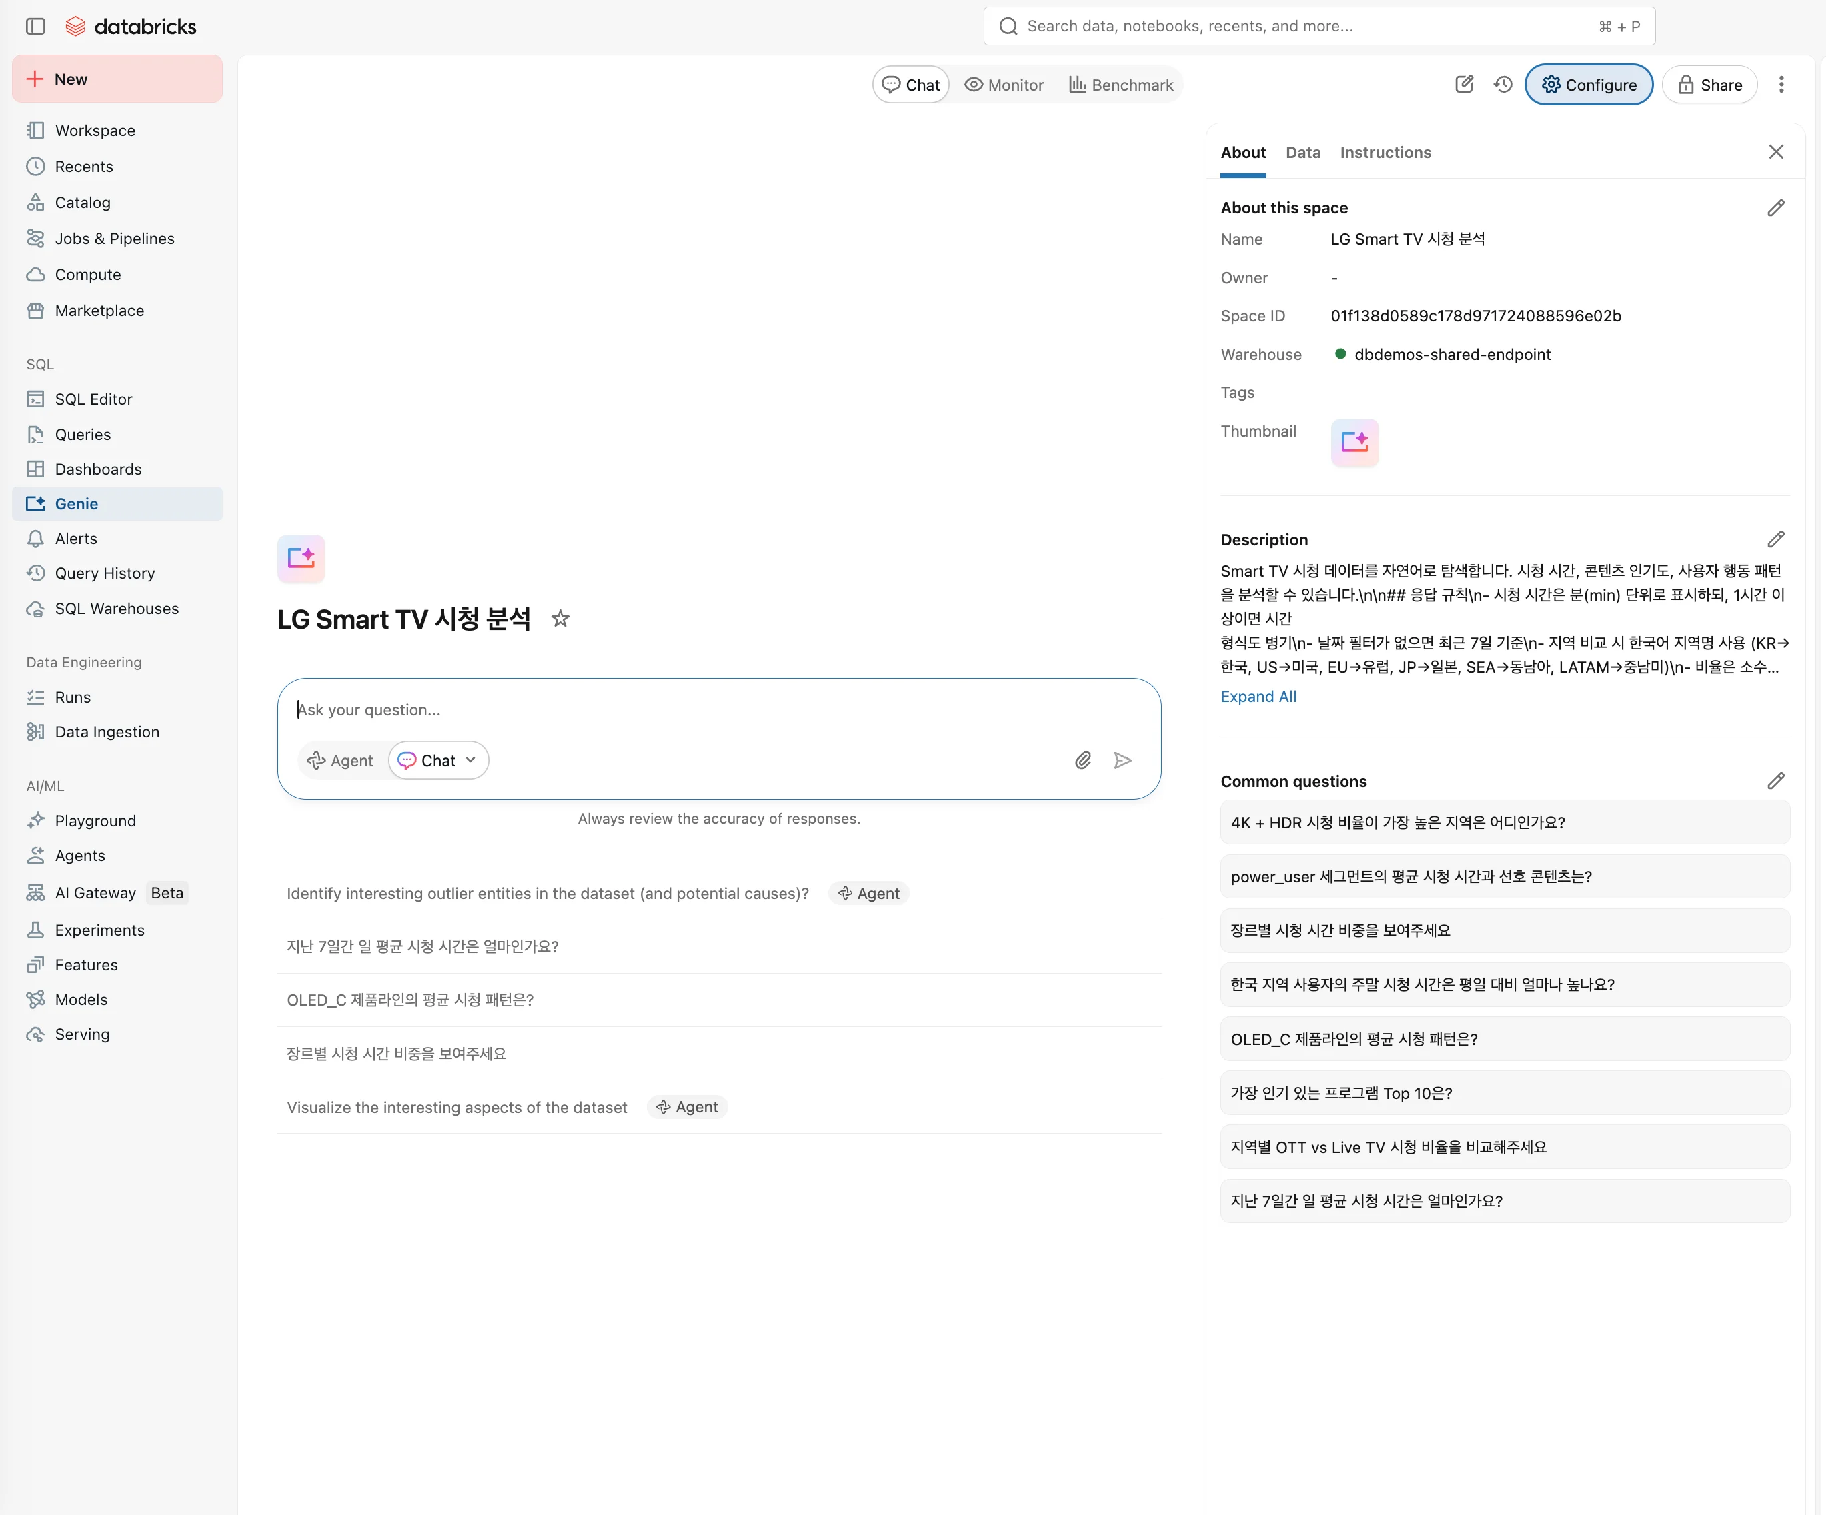Click the Alerts bell icon

pyautogui.click(x=35, y=539)
